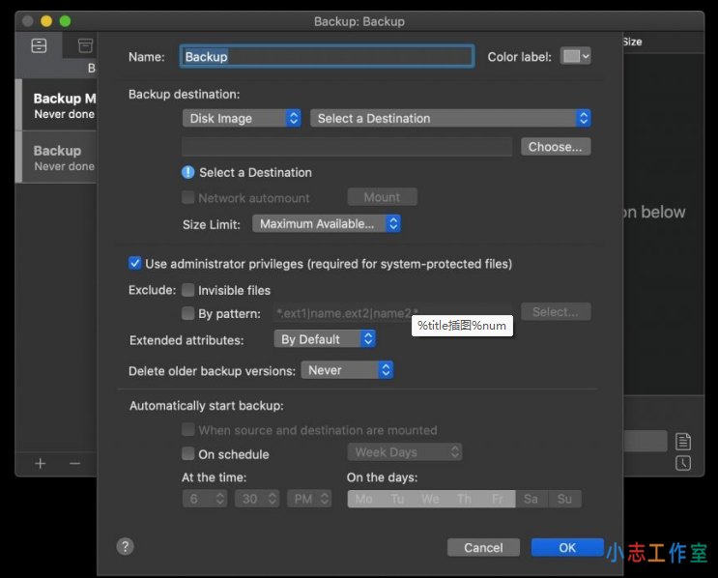Click the plus icon to add backup
718x578 pixels.
click(x=41, y=464)
